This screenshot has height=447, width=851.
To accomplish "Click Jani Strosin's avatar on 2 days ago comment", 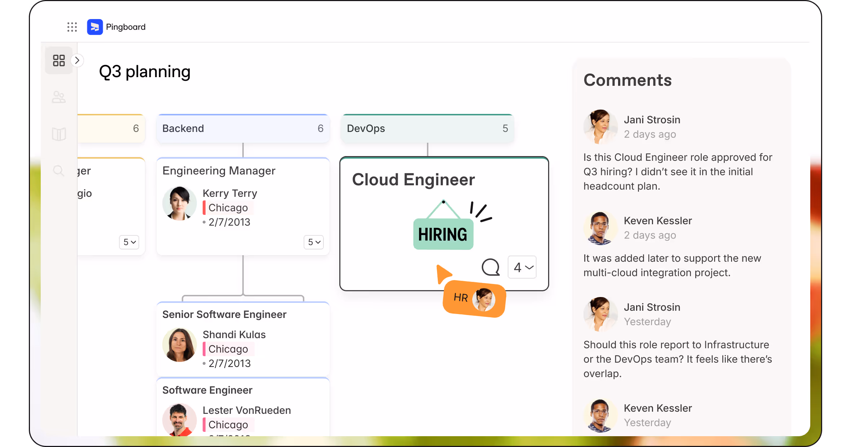I will coord(601,127).
